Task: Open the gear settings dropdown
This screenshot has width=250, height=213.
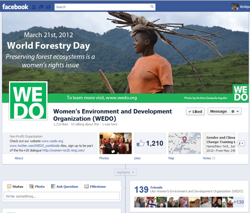Action: coord(235,111)
